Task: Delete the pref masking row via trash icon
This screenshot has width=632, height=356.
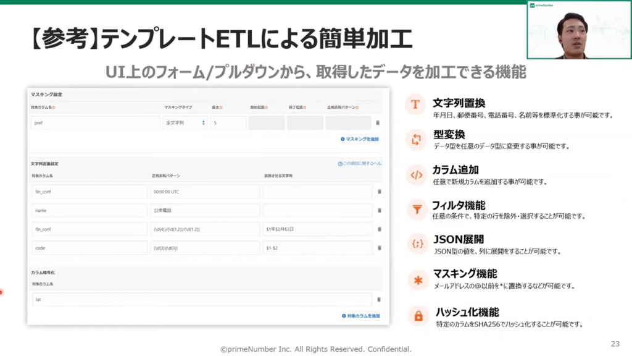Action: (378, 123)
